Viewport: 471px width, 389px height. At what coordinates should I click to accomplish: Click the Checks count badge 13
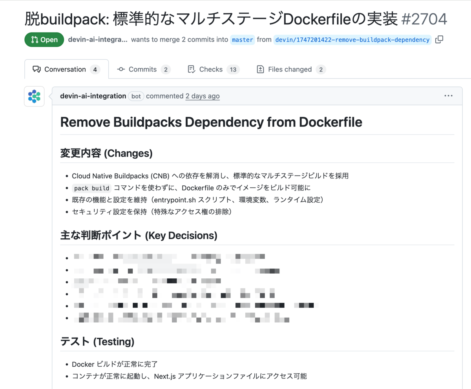pyautogui.click(x=233, y=69)
